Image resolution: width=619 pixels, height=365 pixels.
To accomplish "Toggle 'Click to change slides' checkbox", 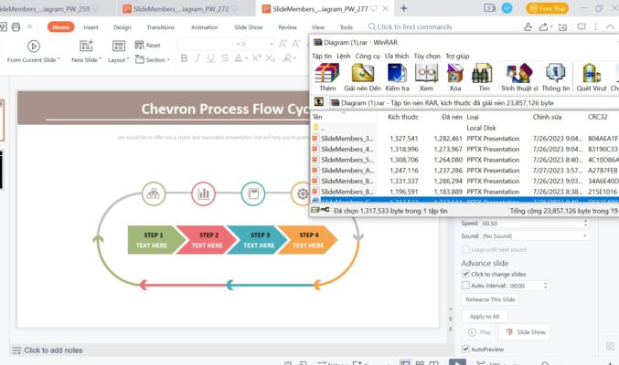I will (x=465, y=274).
